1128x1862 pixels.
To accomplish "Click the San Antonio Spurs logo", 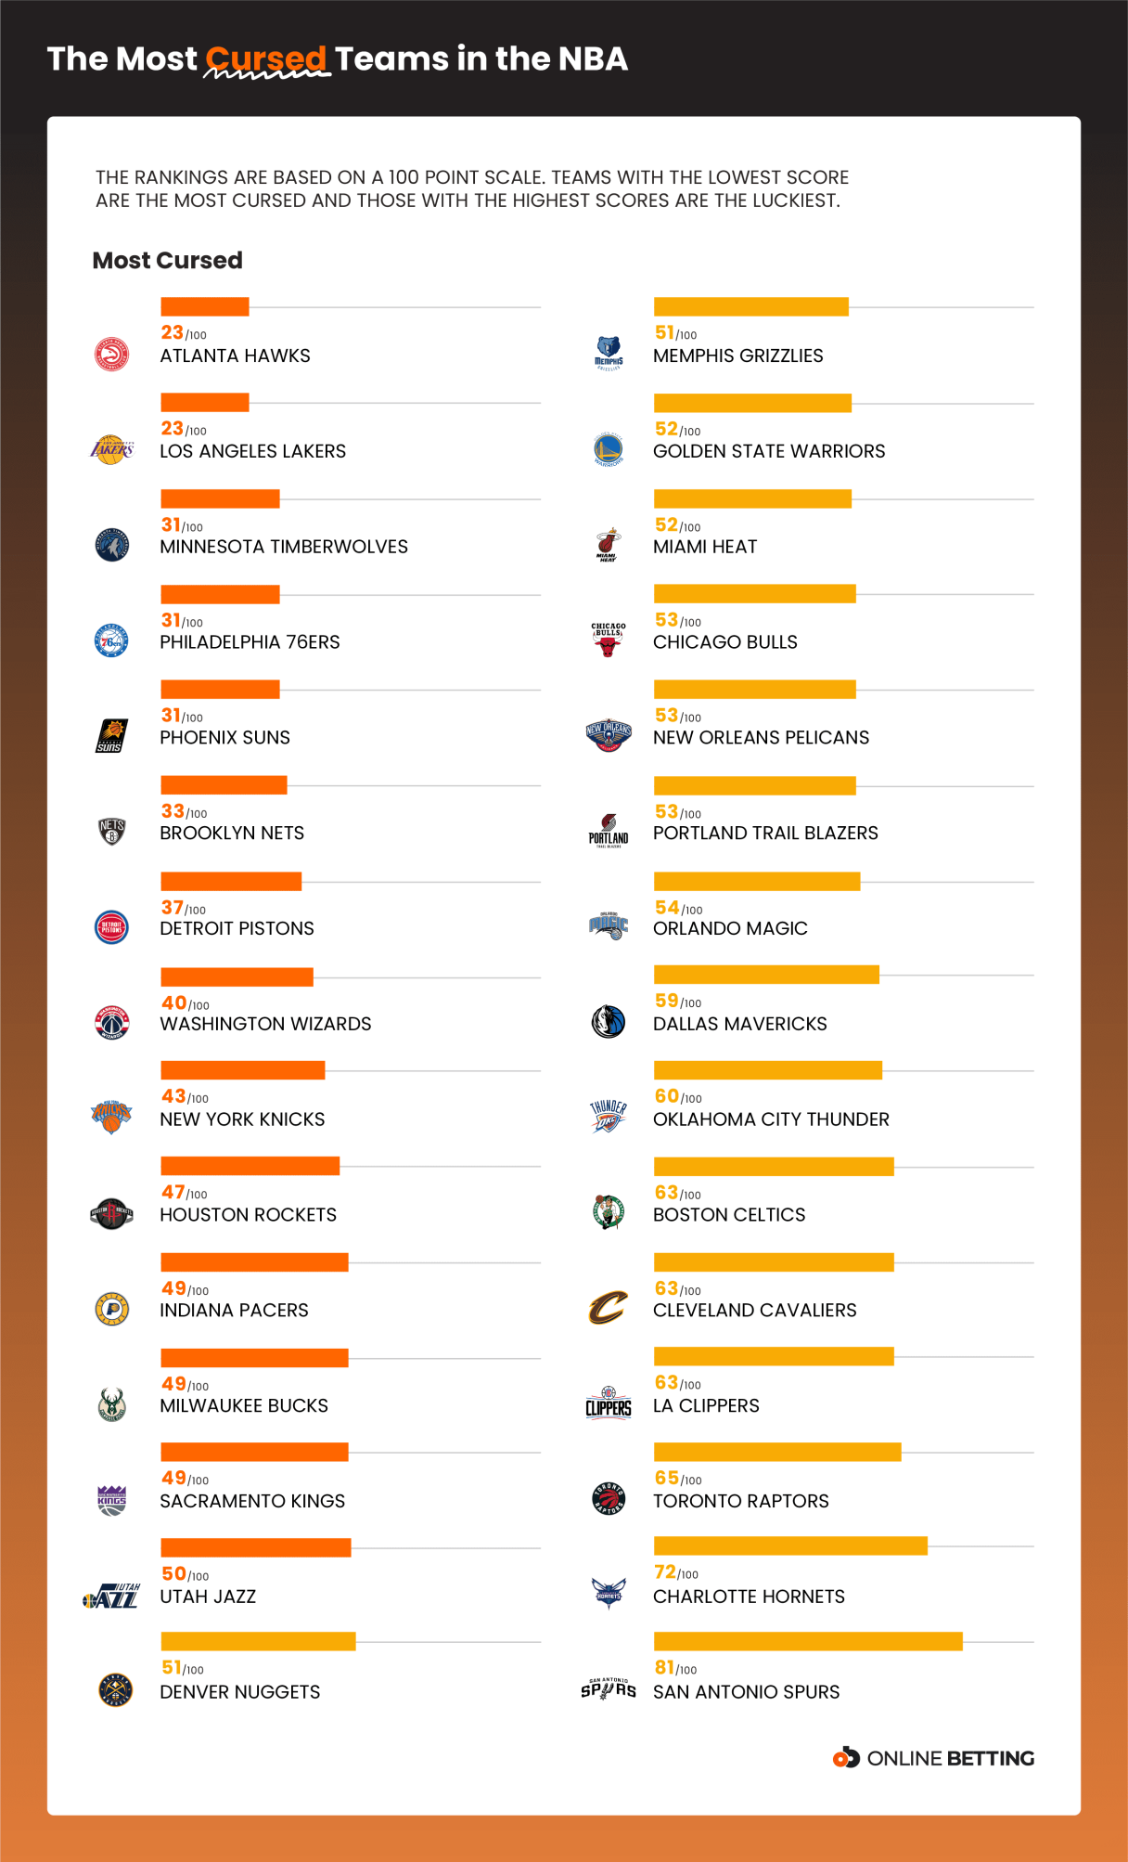I will [x=609, y=1689].
